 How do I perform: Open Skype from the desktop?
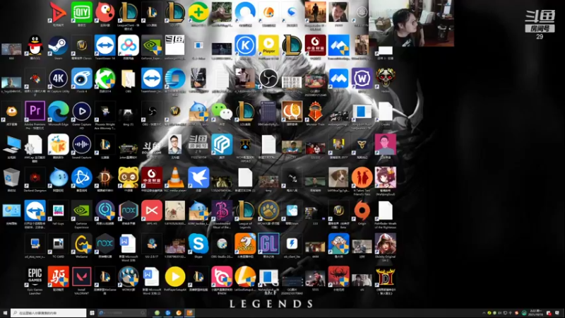click(x=198, y=245)
